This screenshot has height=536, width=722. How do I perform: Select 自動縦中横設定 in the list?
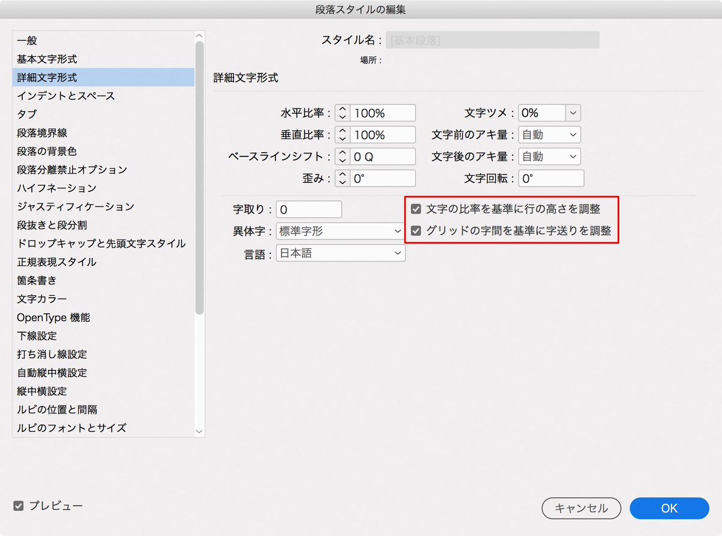tap(103, 372)
